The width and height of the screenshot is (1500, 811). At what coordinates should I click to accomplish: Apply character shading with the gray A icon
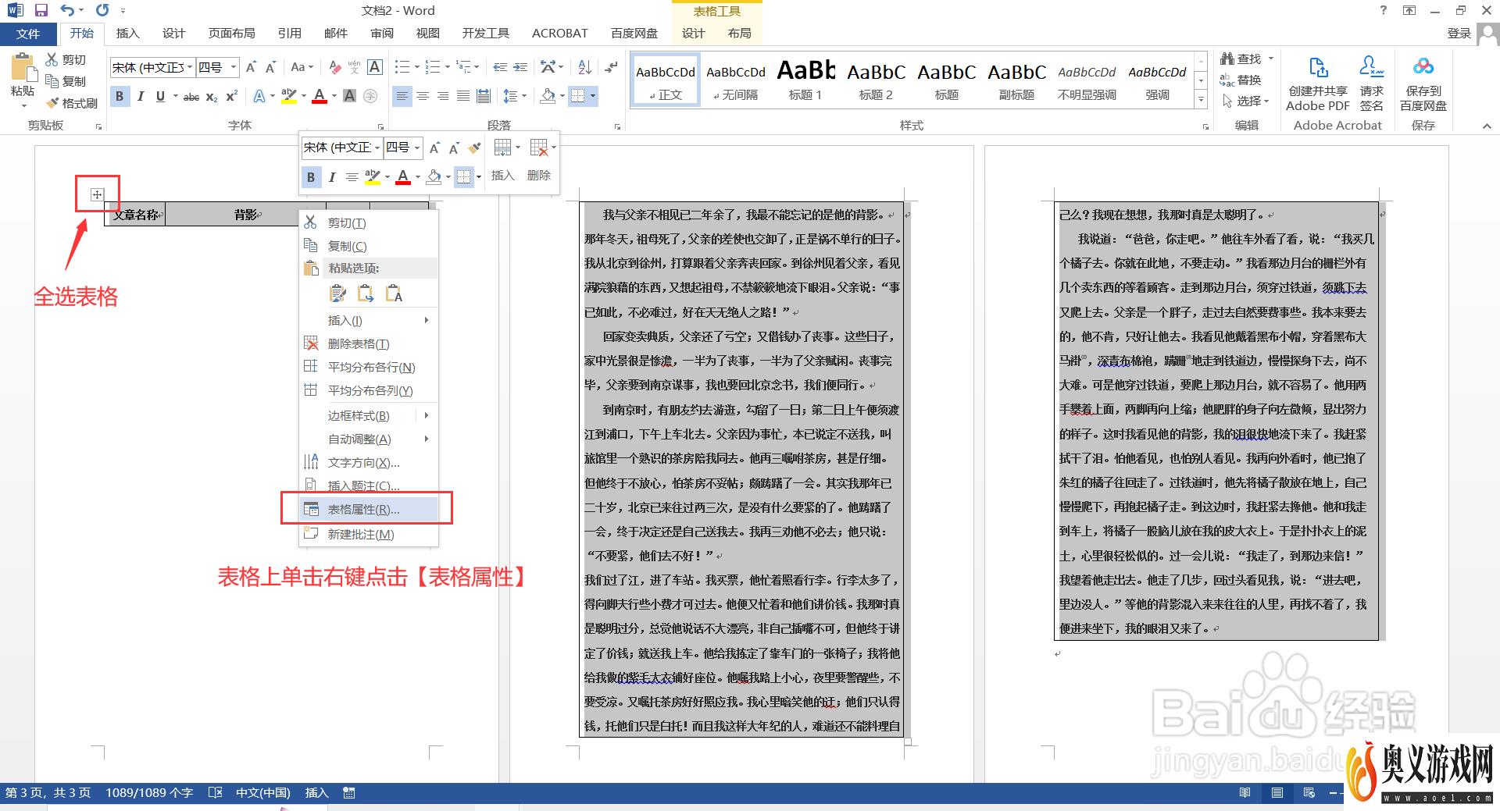[349, 96]
